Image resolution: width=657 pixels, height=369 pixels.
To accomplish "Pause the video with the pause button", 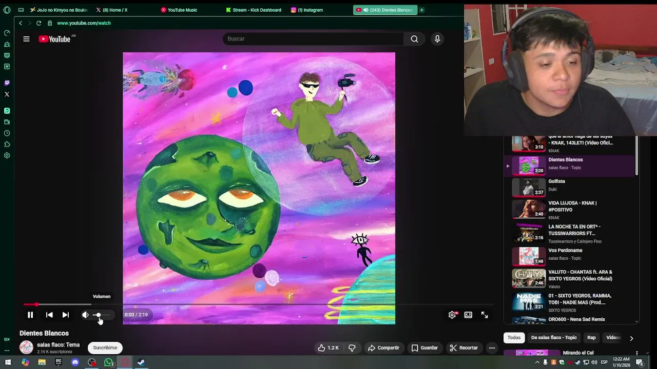I will [30, 315].
